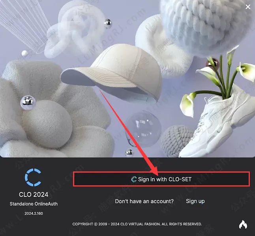Click the CLO-SET logo icon in sign-in button

134,179
